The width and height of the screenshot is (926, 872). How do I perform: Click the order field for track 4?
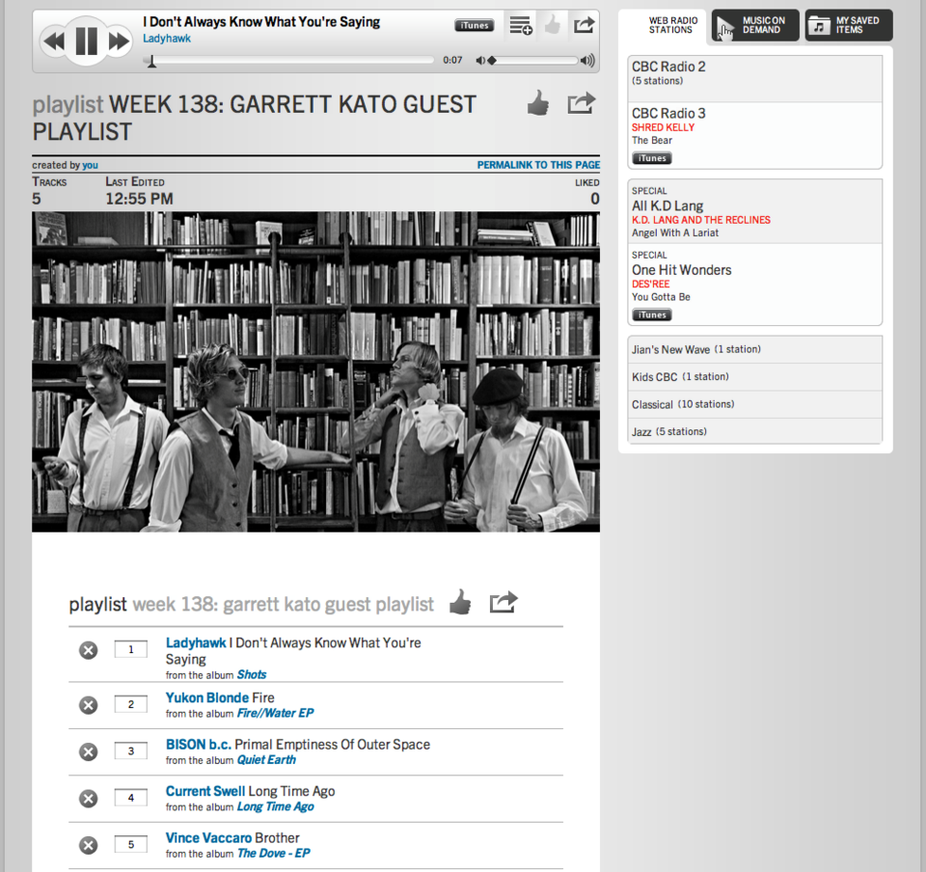pyautogui.click(x=131, y=798)
